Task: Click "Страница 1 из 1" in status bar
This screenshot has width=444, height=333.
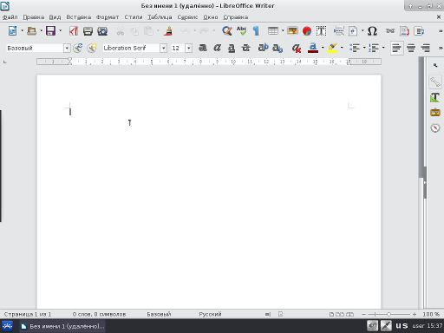Action: click(x=28, y=314)
